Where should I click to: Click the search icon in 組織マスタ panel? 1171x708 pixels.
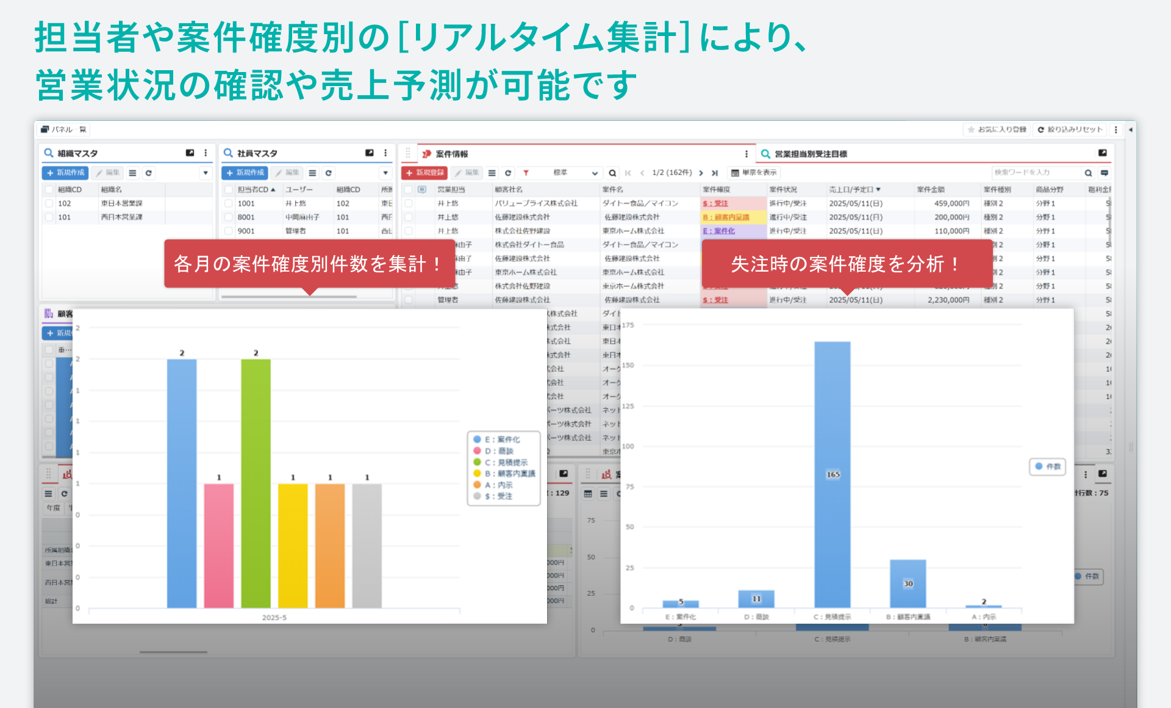click(x=48, y=153)
